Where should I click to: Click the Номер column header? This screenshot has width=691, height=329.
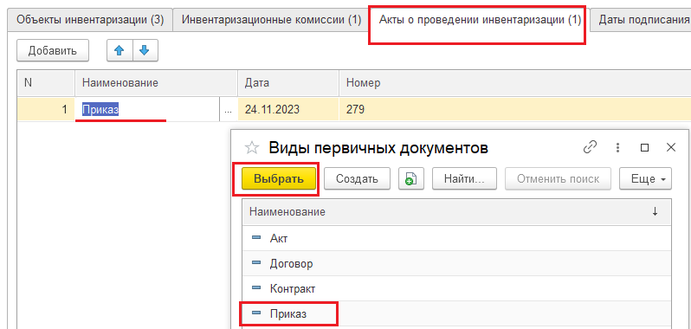click(x=514, y=83)
